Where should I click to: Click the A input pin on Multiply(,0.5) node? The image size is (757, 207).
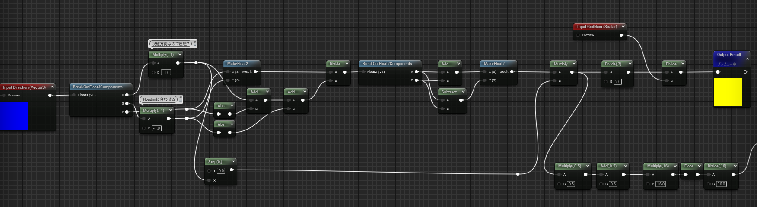(559, 174)
